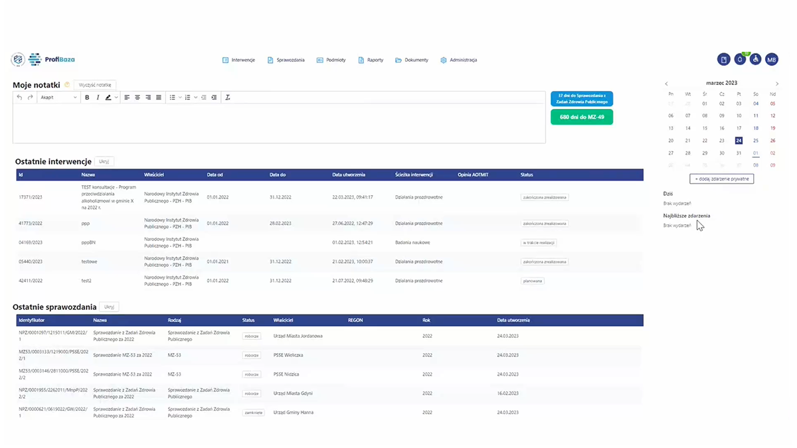Hide the Ostatnie interwencje section with Ukryj
This screenshot has width=797, height=448.
105,161
